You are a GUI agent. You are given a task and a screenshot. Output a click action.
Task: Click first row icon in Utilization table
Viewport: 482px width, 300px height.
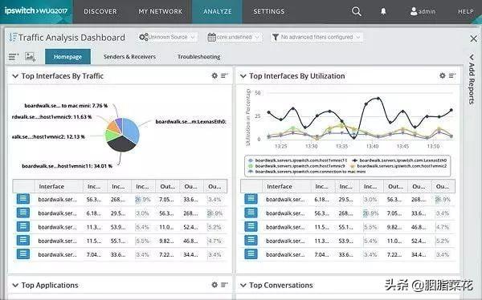[x=251, y=199]
